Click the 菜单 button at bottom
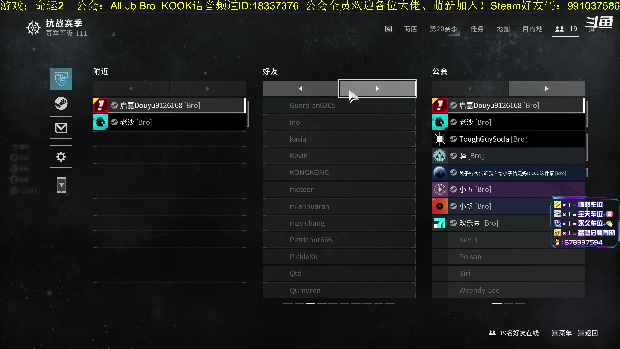Image resolution: width=620 pixels, height=349 pixels. click(562, 333)
